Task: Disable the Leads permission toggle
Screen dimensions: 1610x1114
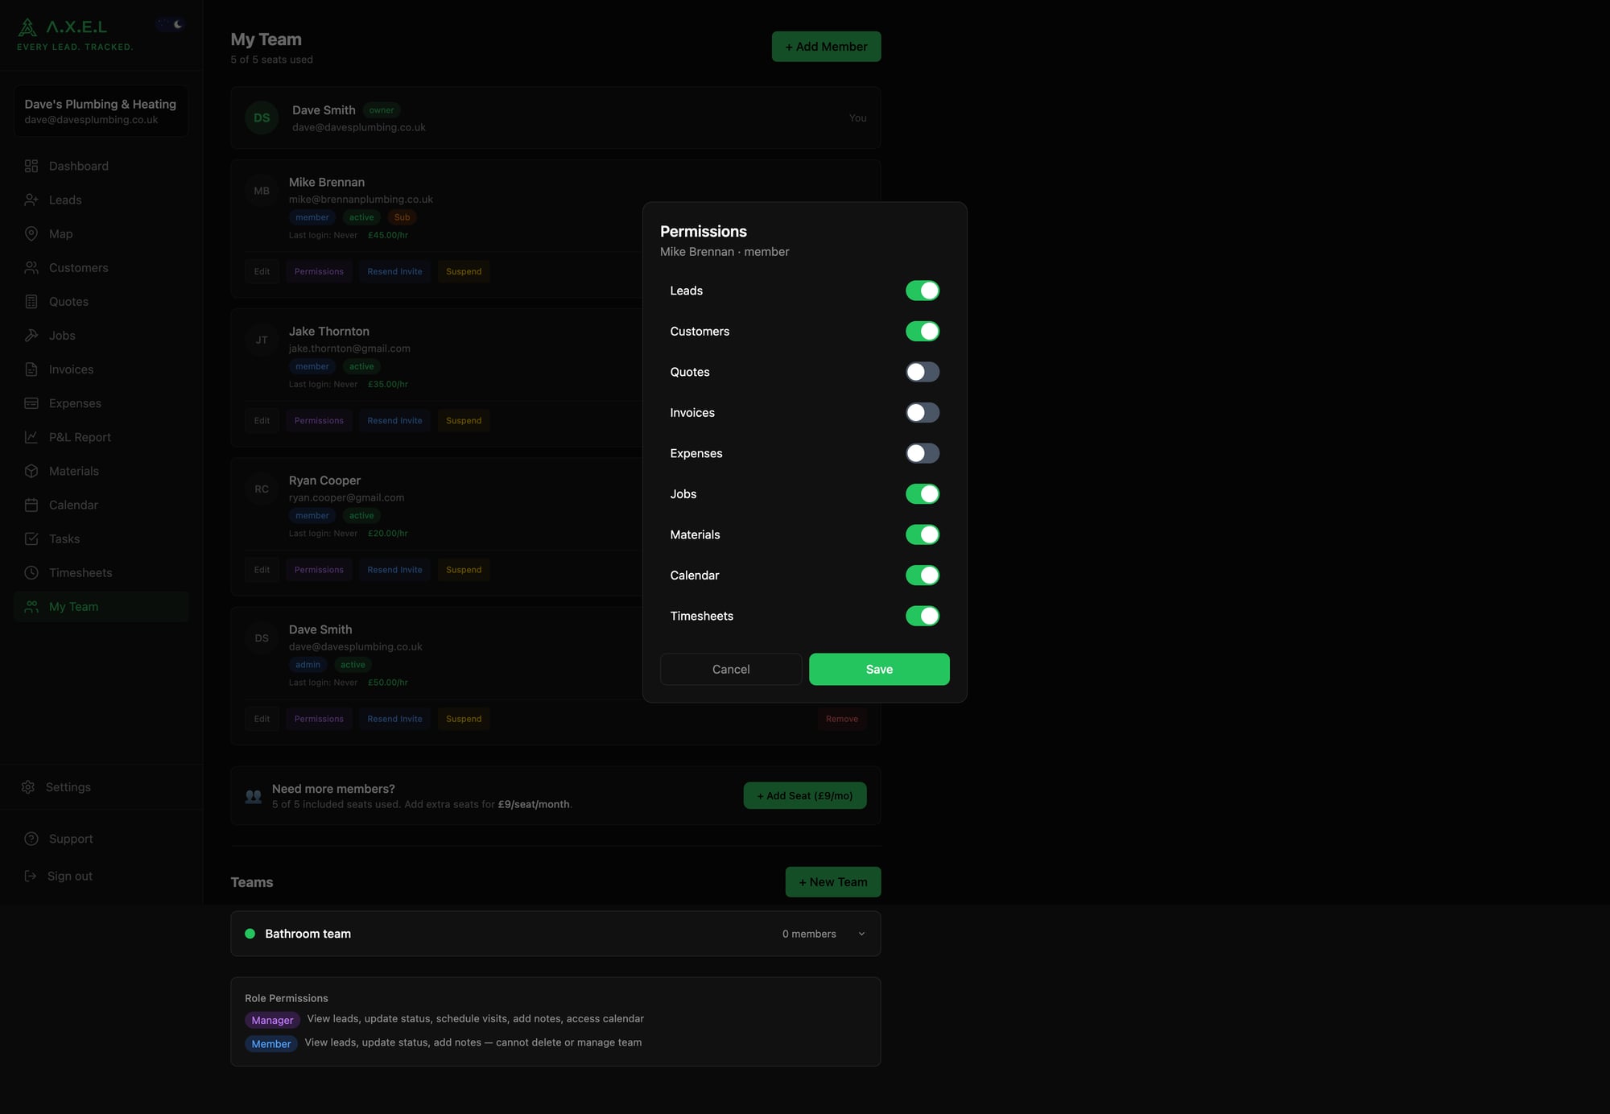Action: tap(922, 291)
